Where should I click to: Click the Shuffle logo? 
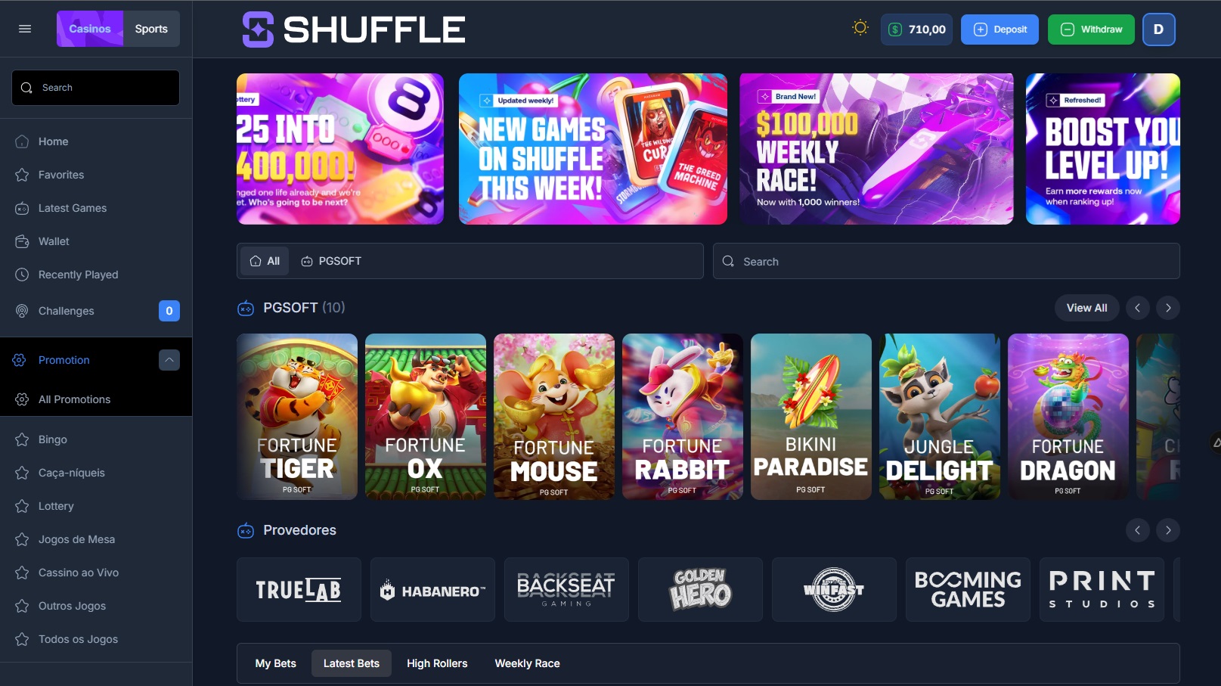pyautogui.click(x=353, y=29)
